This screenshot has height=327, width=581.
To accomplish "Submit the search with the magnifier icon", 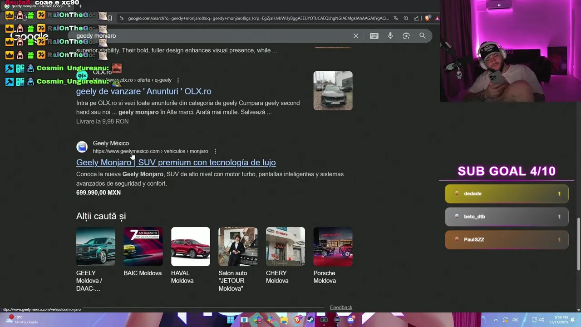I will coord(423,36).
